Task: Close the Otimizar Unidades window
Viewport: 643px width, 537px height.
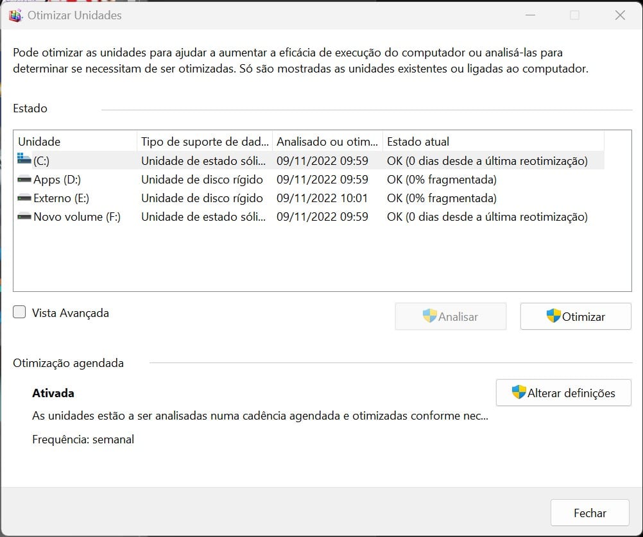Action: [x=620, y=15]
